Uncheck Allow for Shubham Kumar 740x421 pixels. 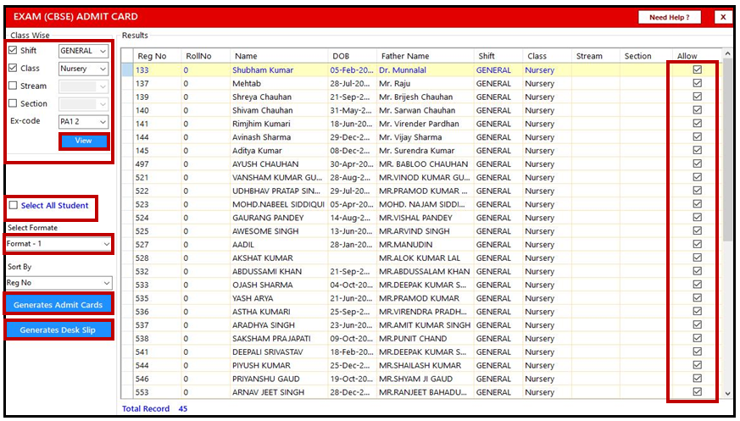click(697, 69)
